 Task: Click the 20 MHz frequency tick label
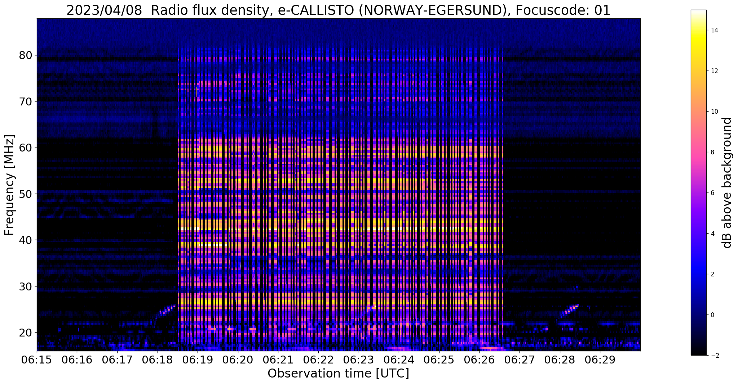click(x=26, y=332)
